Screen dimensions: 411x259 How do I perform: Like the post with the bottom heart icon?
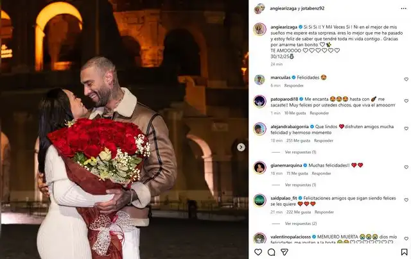click(x=258, y=252)
